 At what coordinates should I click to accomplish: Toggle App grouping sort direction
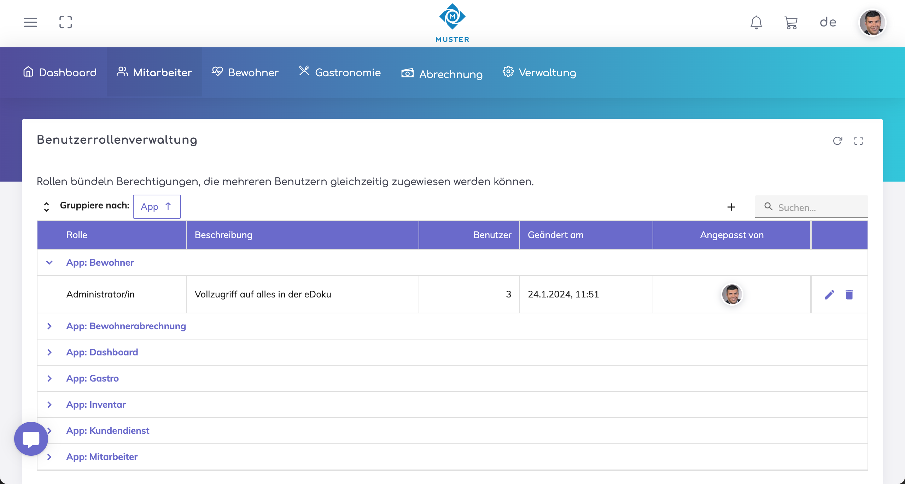click(x=168, y=207)
